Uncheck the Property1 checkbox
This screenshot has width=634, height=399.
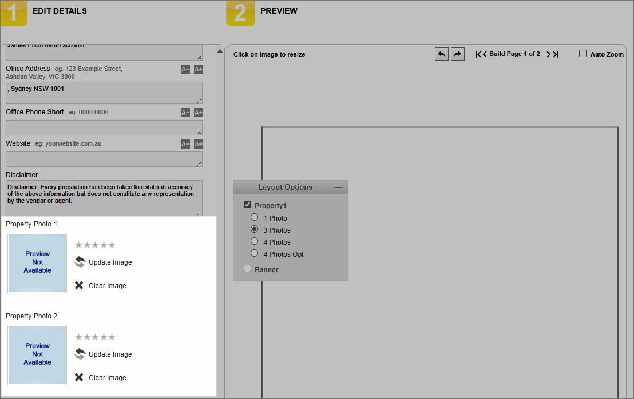(x=247, y=205)
